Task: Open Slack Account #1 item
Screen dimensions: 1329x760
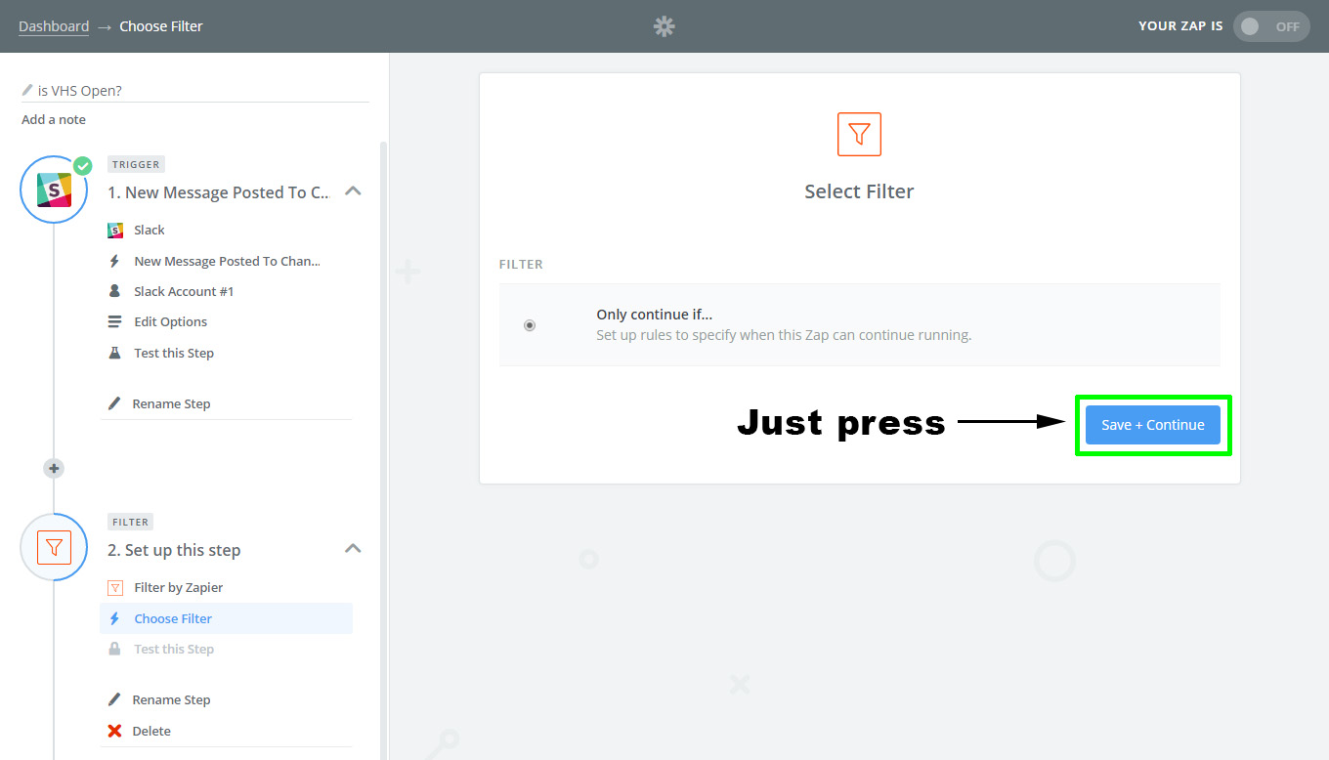Action: pos(184,291)
